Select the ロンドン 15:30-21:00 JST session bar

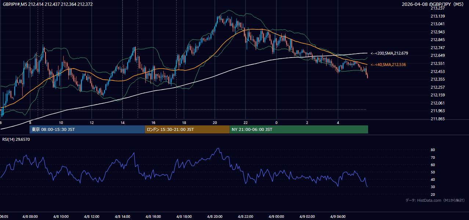(187, 129)
